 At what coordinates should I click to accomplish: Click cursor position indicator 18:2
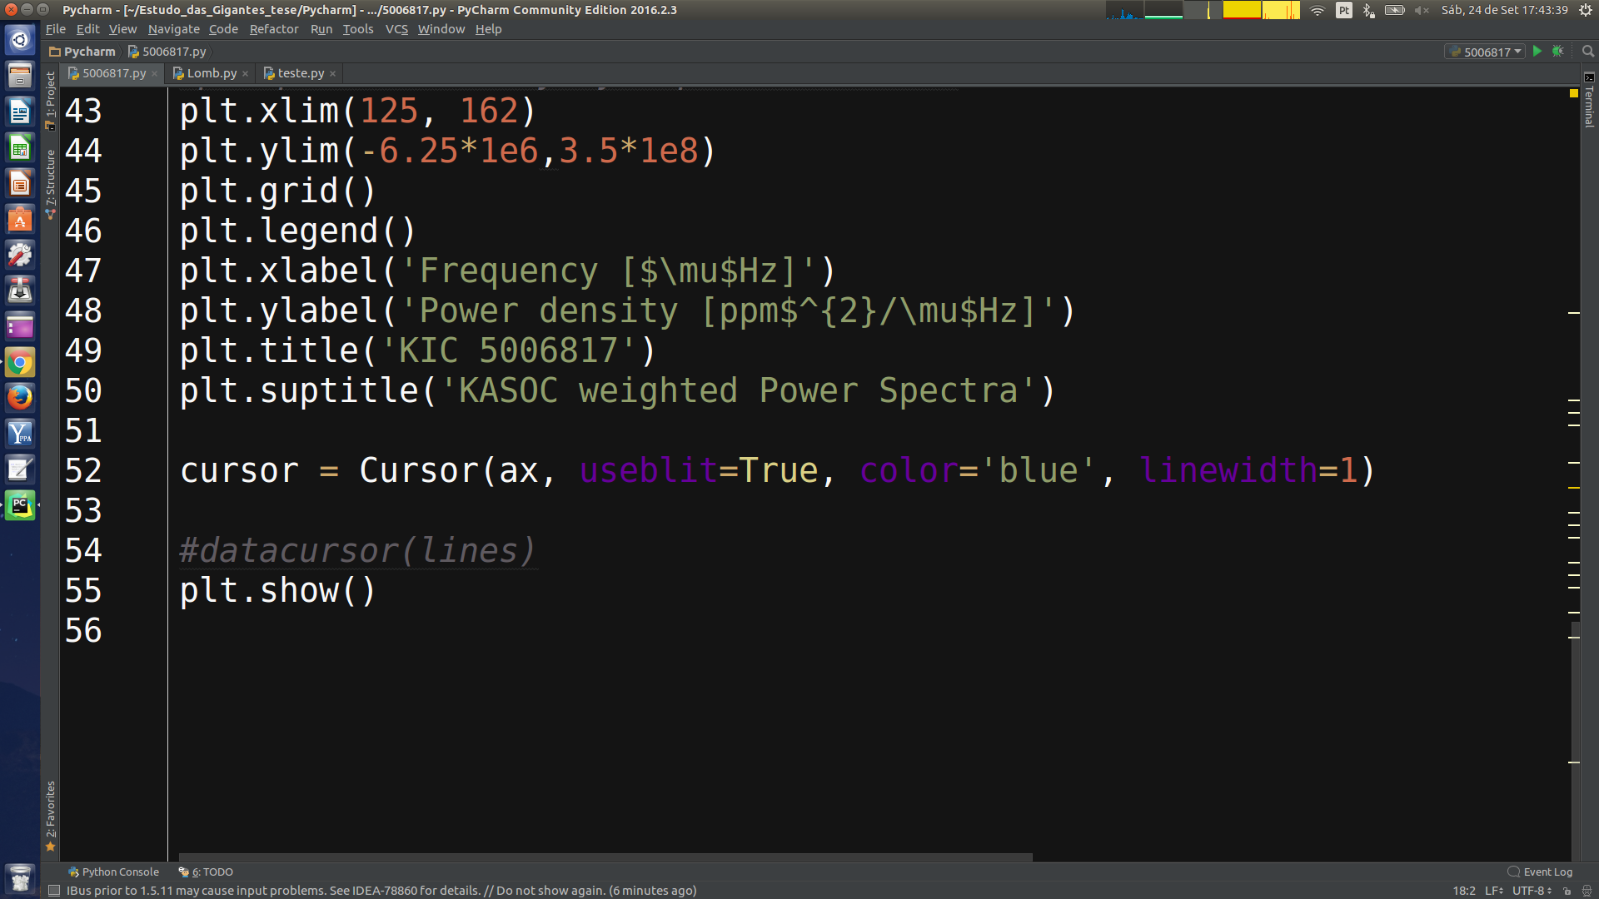pyautogui.click(x=1464, y=891)
